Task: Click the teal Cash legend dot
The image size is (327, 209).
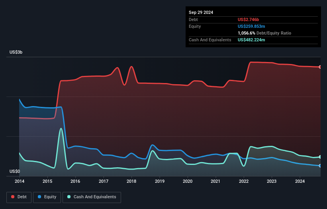Action: pos(69,197)
